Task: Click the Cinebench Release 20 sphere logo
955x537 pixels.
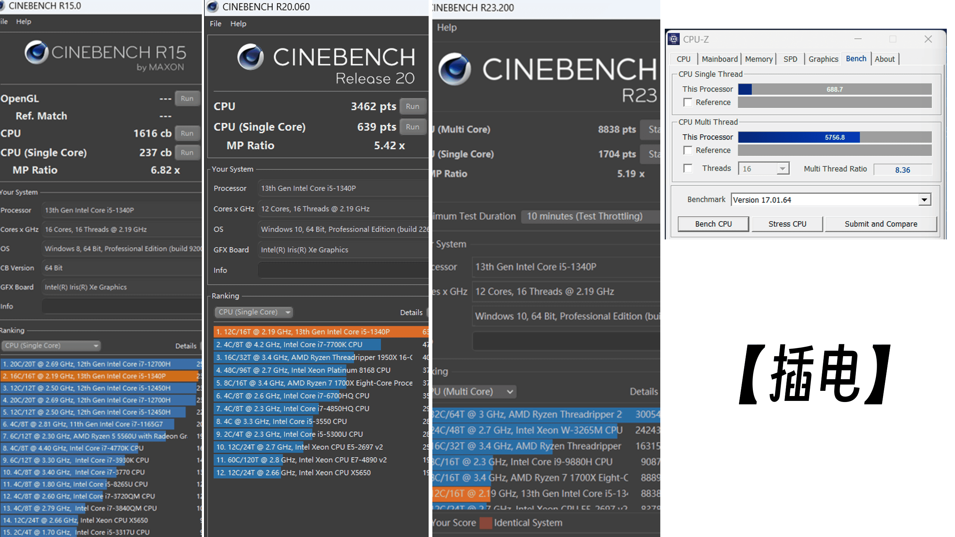Action: pyautogui.click(x=250, y=57)
